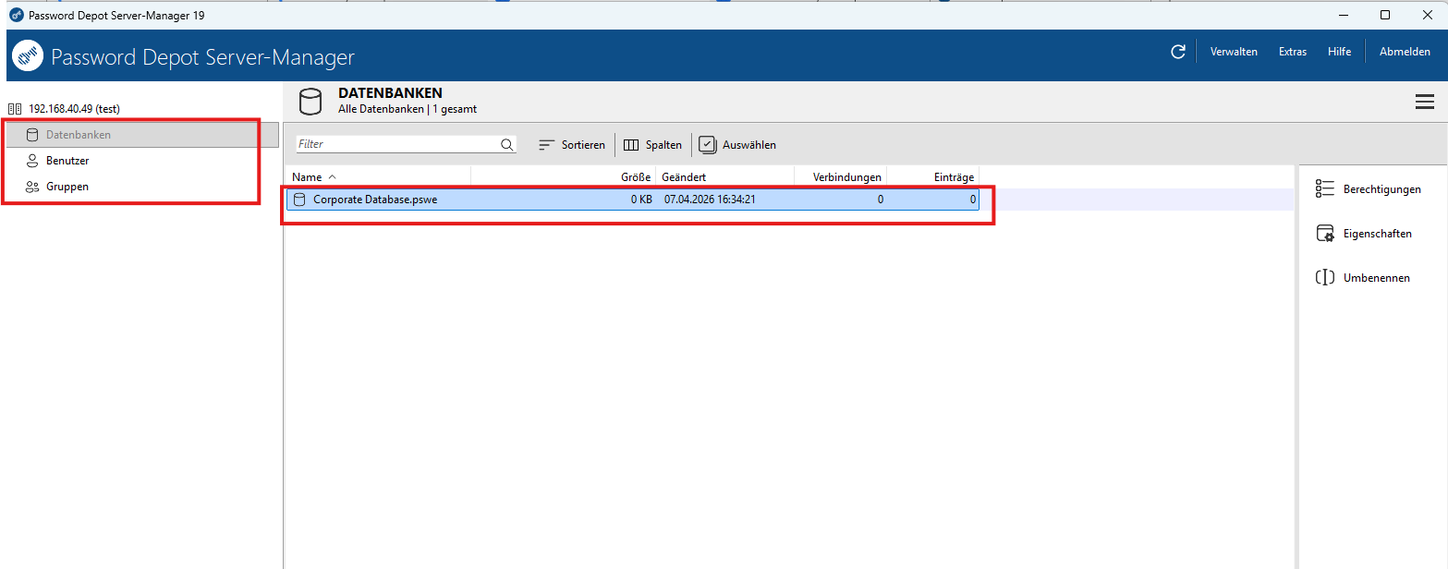This screenshot has height=569, width=1448.
Task: Click the server icon beside 192.168.40.49
Action: point(14,108)
